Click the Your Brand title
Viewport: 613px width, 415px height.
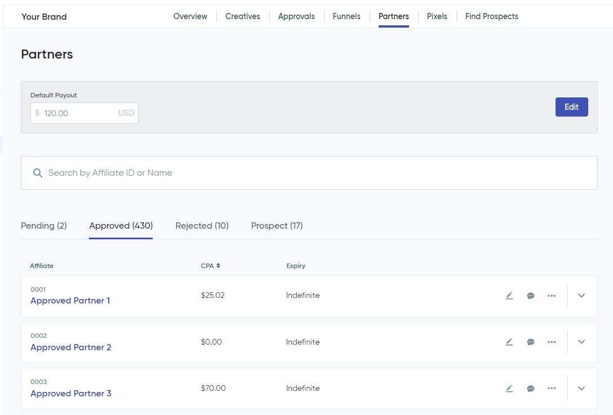tap(44, 17)
